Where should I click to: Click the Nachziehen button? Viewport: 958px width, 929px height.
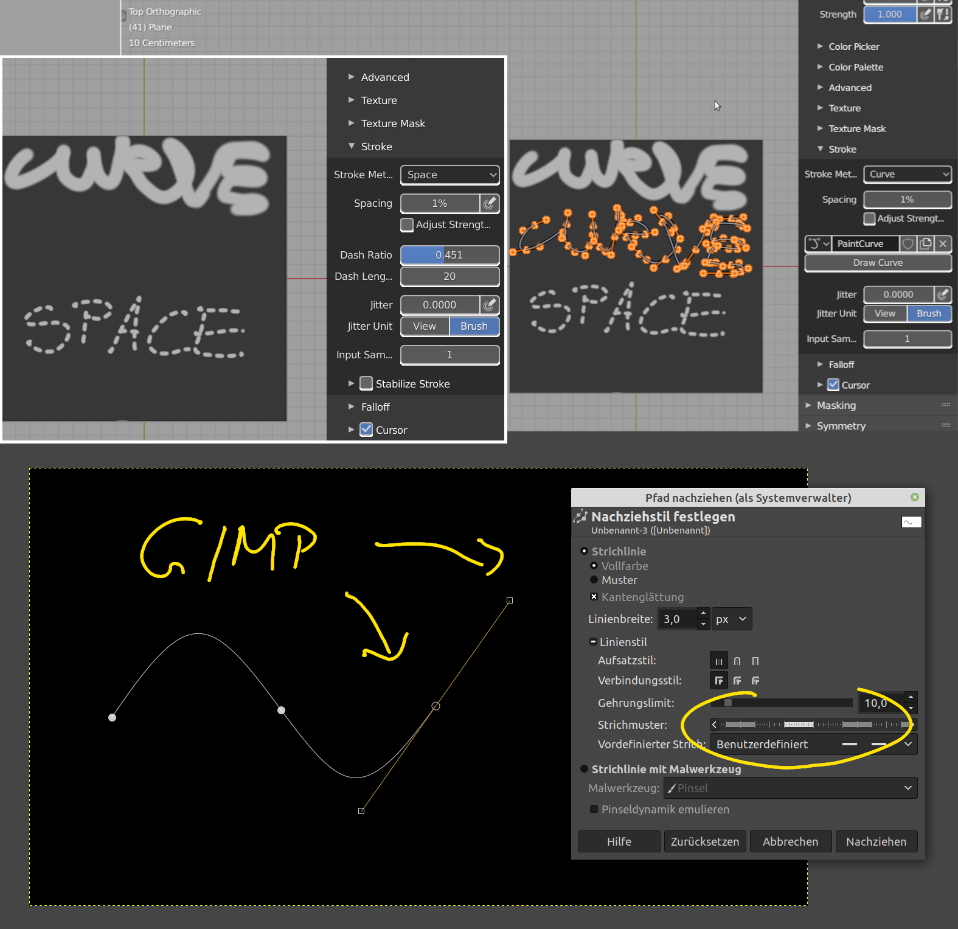point(876,841)
